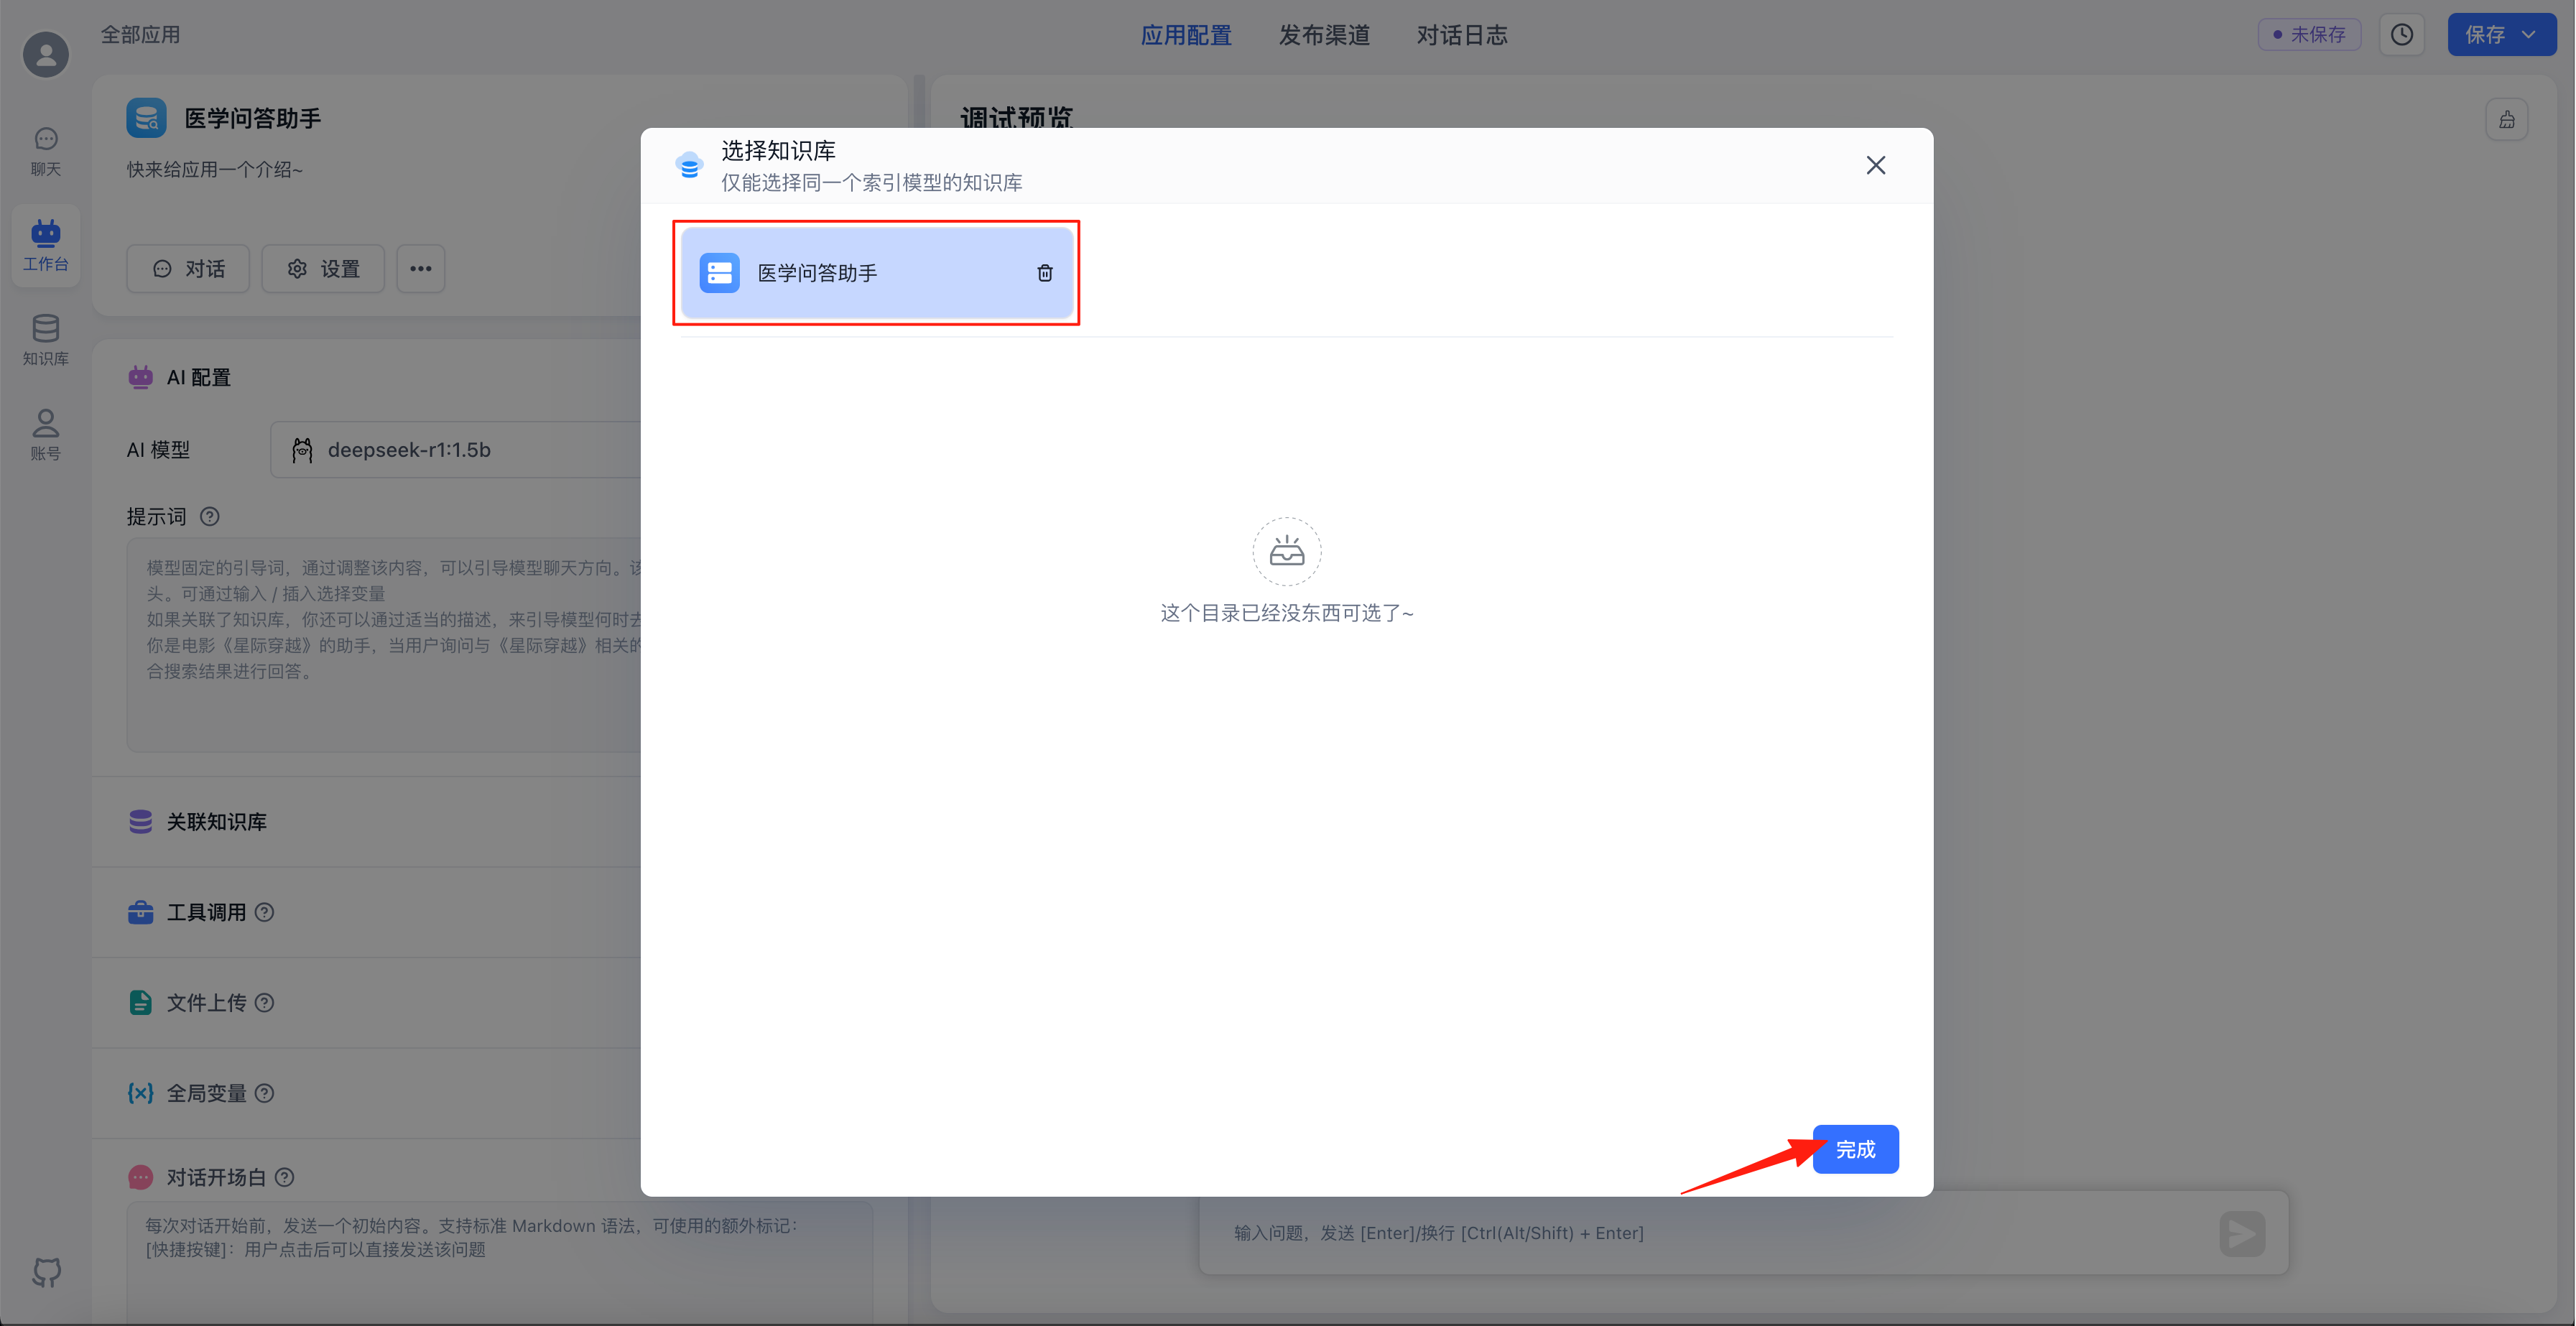Close the 选择知识库 dialog

1875,165
